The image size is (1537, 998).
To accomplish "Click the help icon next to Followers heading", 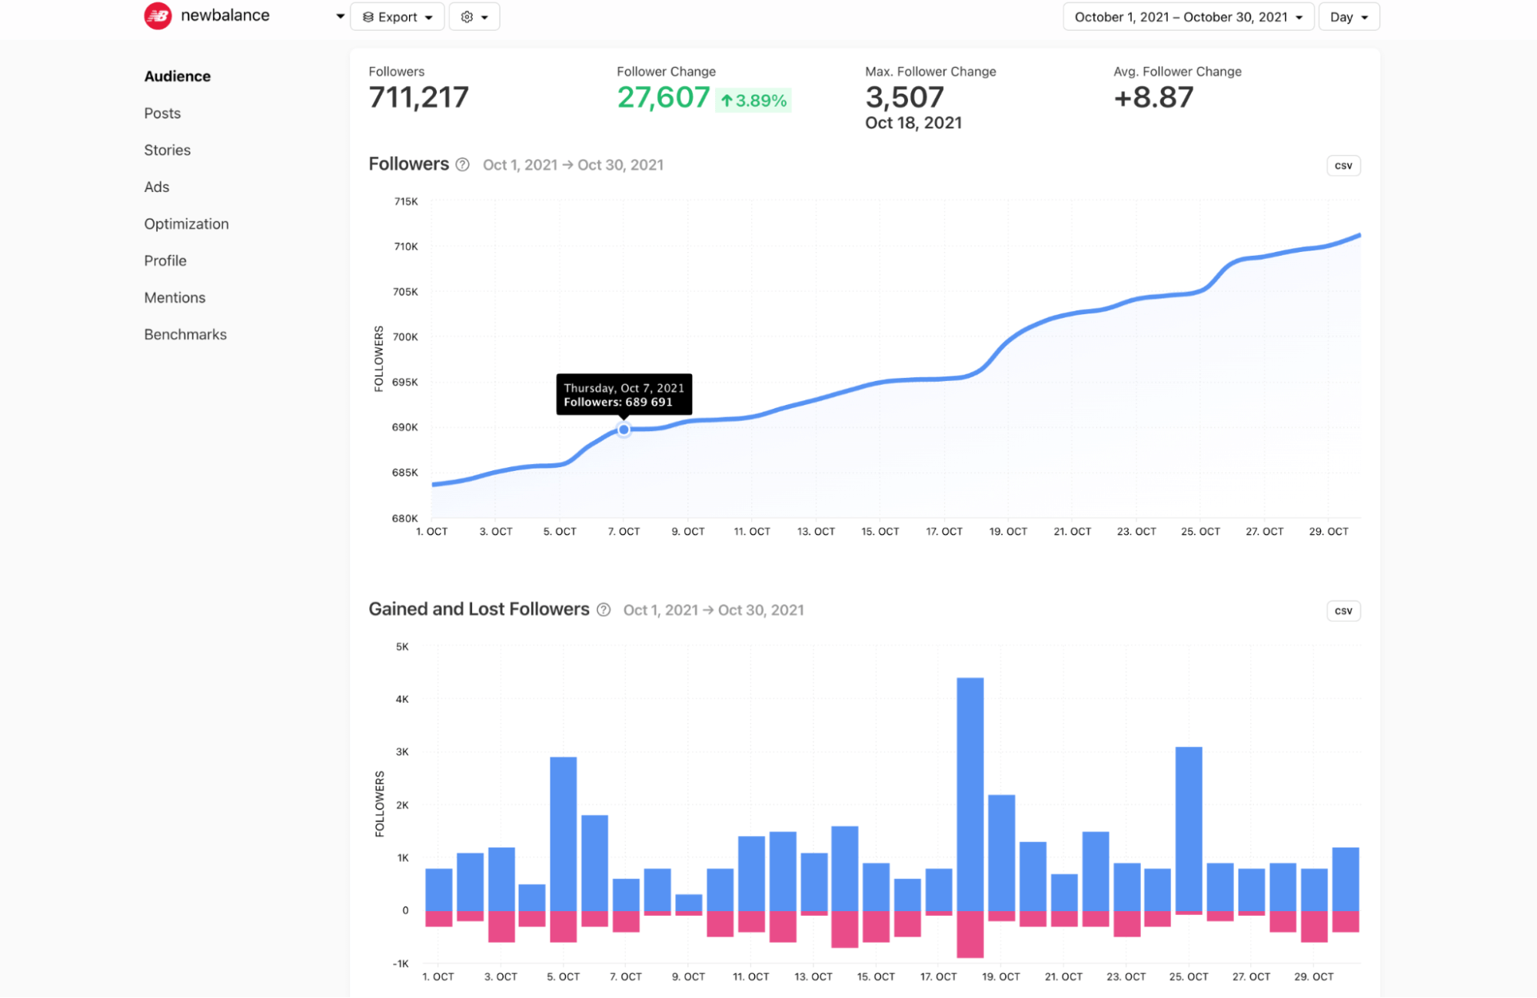I will pyautogui.click(x=462, y=164).
